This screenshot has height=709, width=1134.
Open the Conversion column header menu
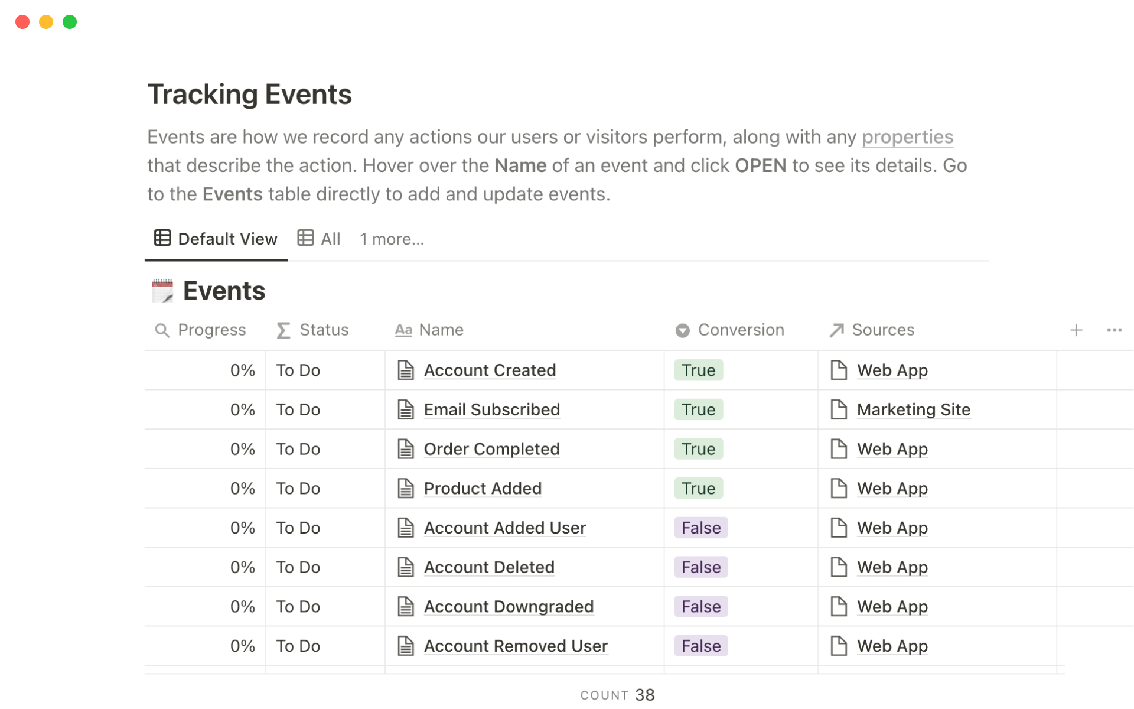(741, 330)
